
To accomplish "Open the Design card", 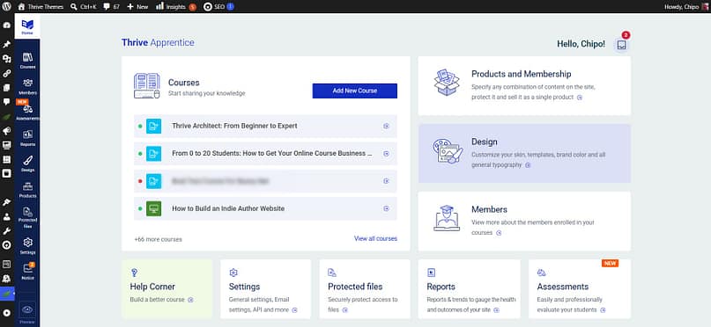I will [524, 153].
